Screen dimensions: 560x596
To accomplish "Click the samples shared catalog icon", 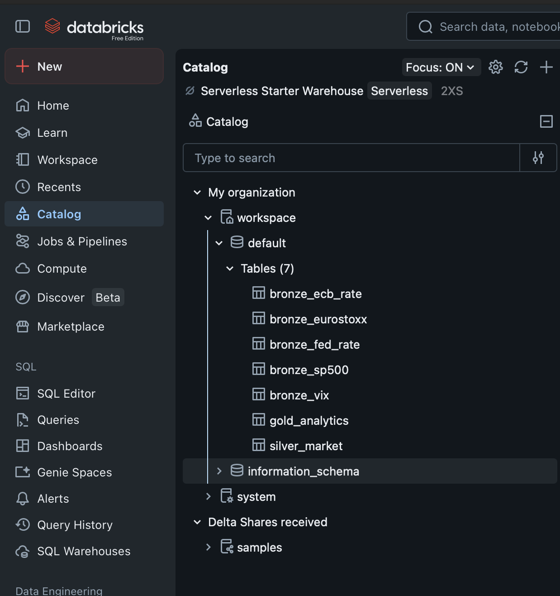I will click(x=227, y=547).
